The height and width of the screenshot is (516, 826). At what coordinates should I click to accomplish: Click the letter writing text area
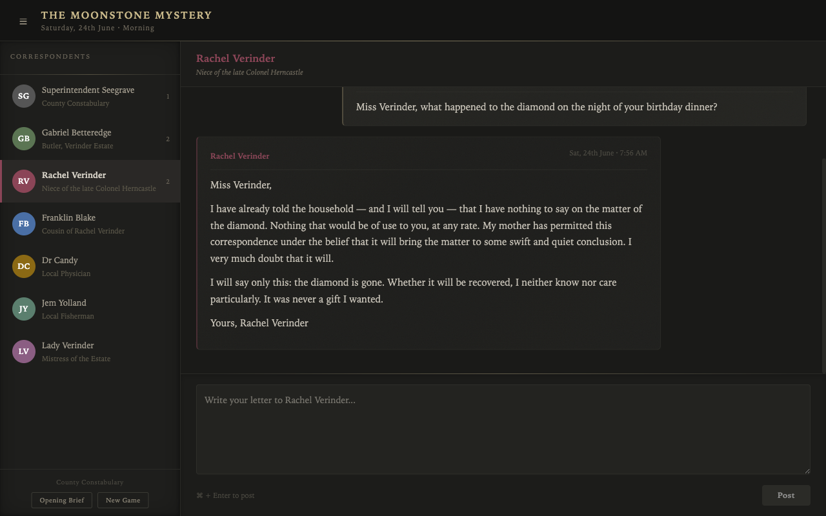(x=503, y=430)
